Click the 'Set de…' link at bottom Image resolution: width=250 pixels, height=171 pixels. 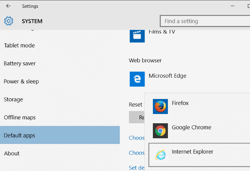[137, 168]
